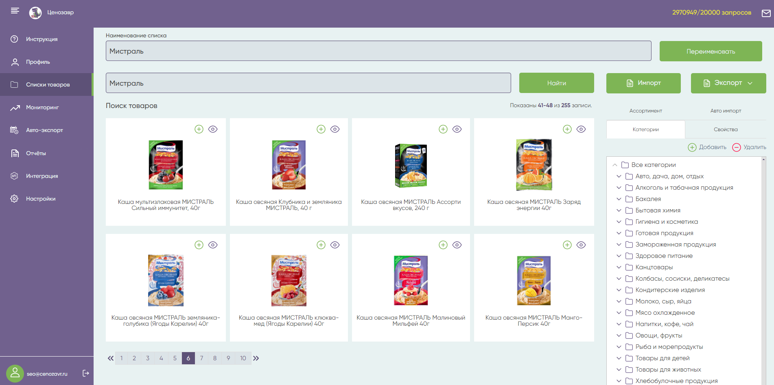774x385 pixels.
Task: Click the list name field containing Мистраль
Action: coord(378,51)
